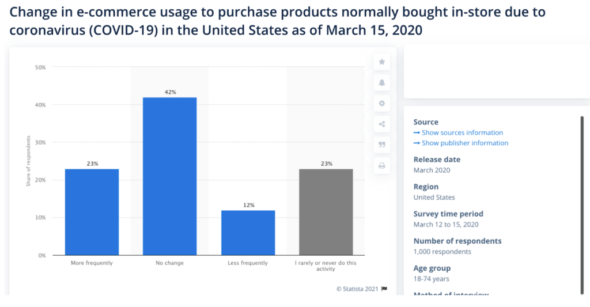Click the gray 'rarely or never' bar

326,212
